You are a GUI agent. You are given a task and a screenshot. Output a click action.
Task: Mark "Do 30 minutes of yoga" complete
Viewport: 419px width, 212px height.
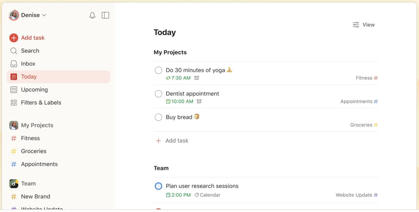[x=159, y=70]
